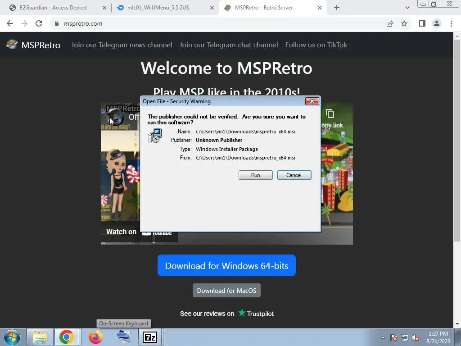Click Download for MacOS button
This screenshot has width=461, height=346.
[x=227, y=291]
